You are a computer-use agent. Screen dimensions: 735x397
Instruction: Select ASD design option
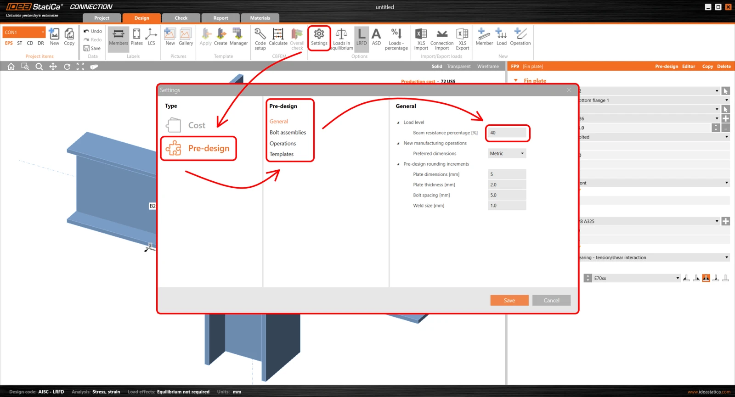(376, 37)
